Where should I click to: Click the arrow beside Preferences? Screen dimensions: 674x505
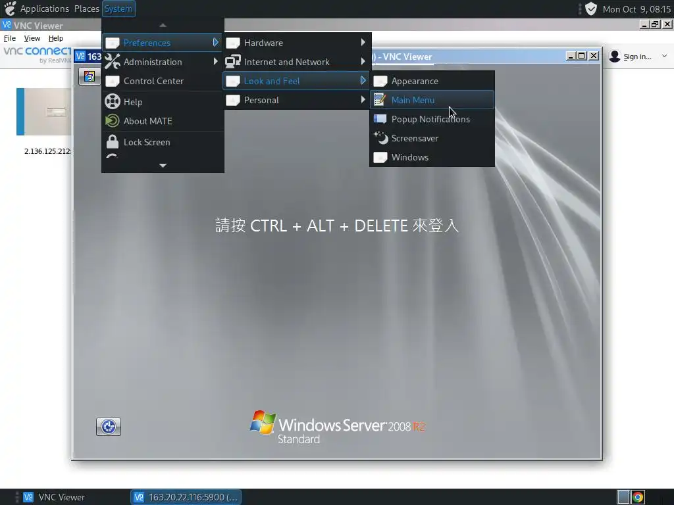point(215,43)
